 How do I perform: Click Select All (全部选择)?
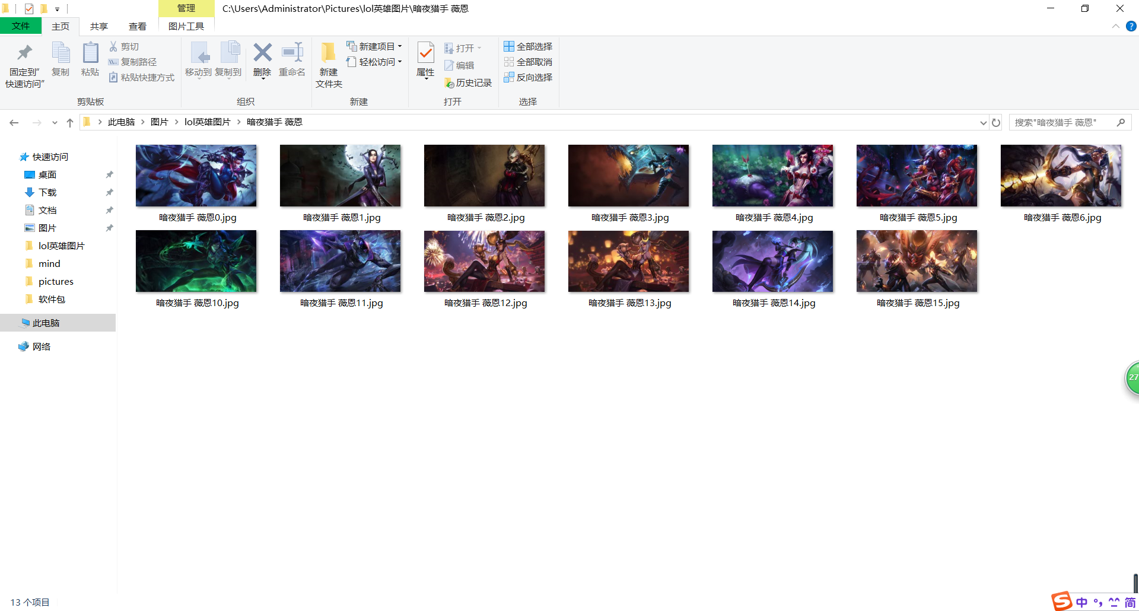coord(528,46)
